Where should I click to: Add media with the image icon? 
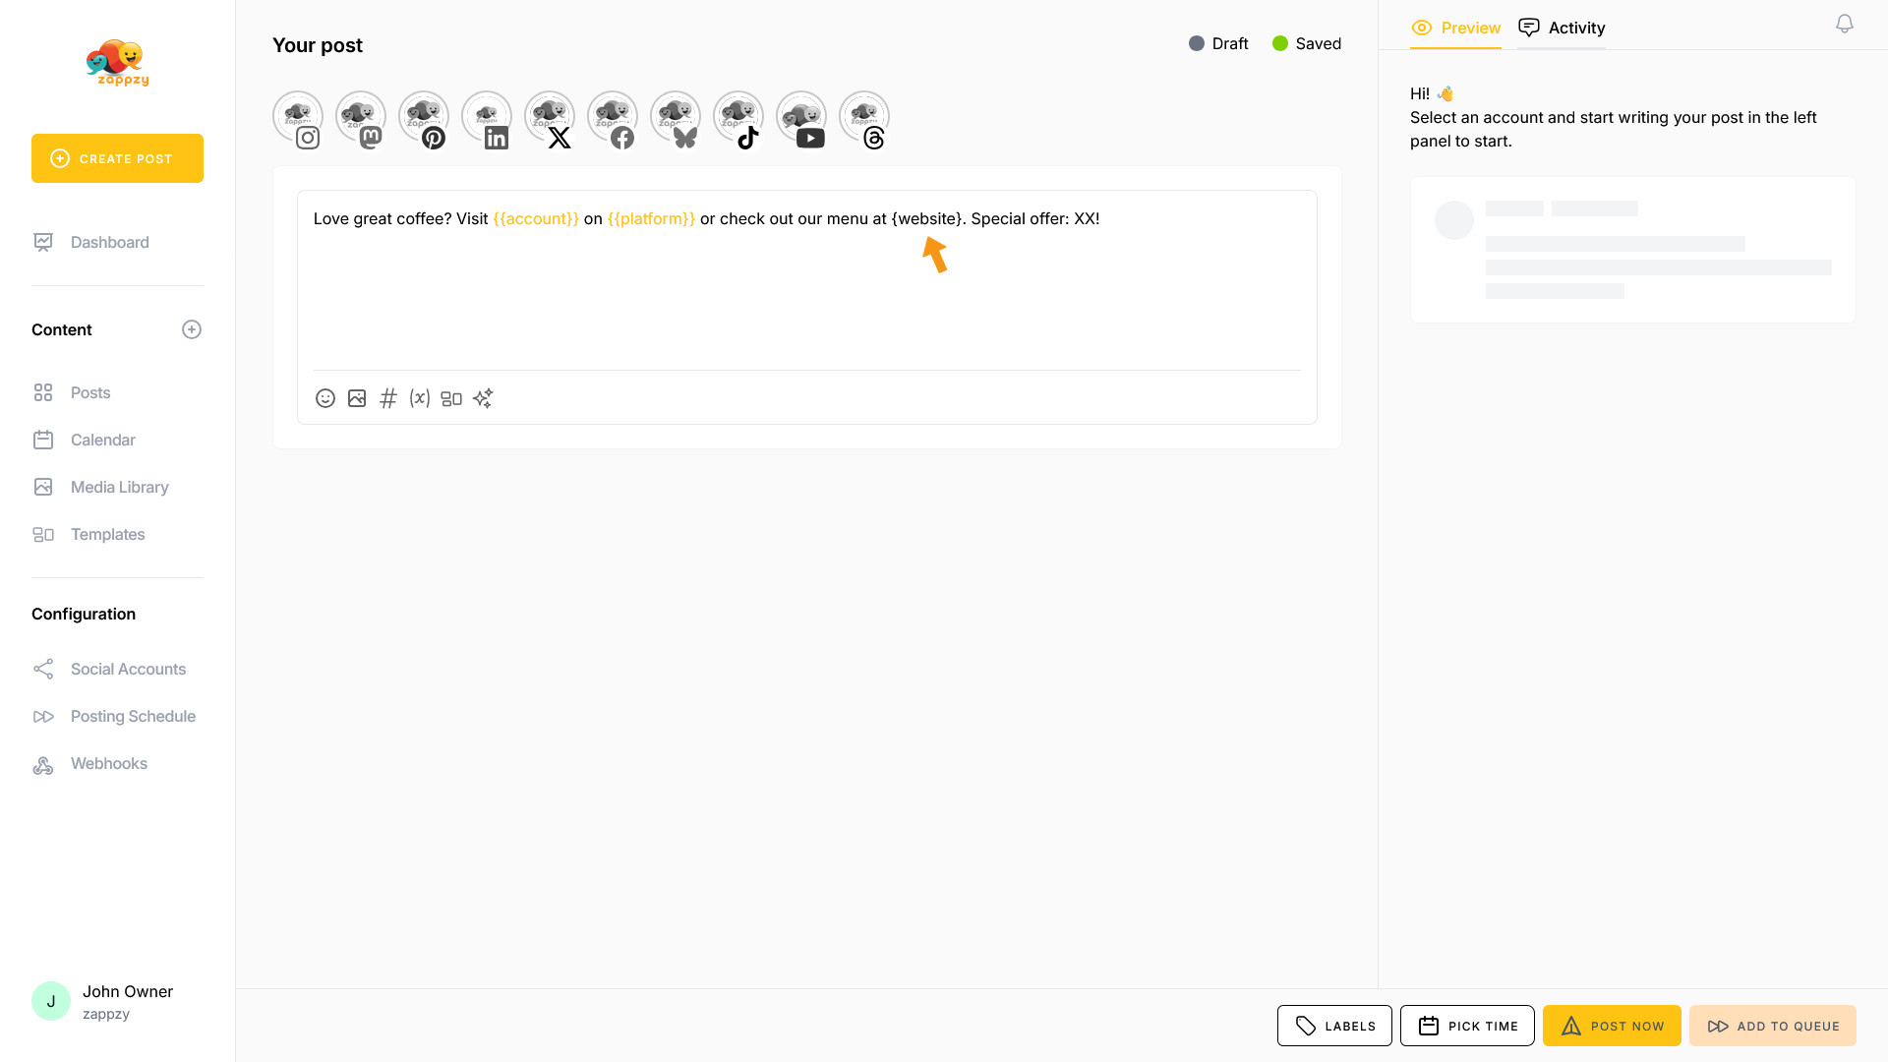357,398
